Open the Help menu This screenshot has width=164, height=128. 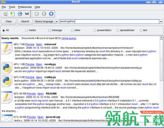[37, 7]
